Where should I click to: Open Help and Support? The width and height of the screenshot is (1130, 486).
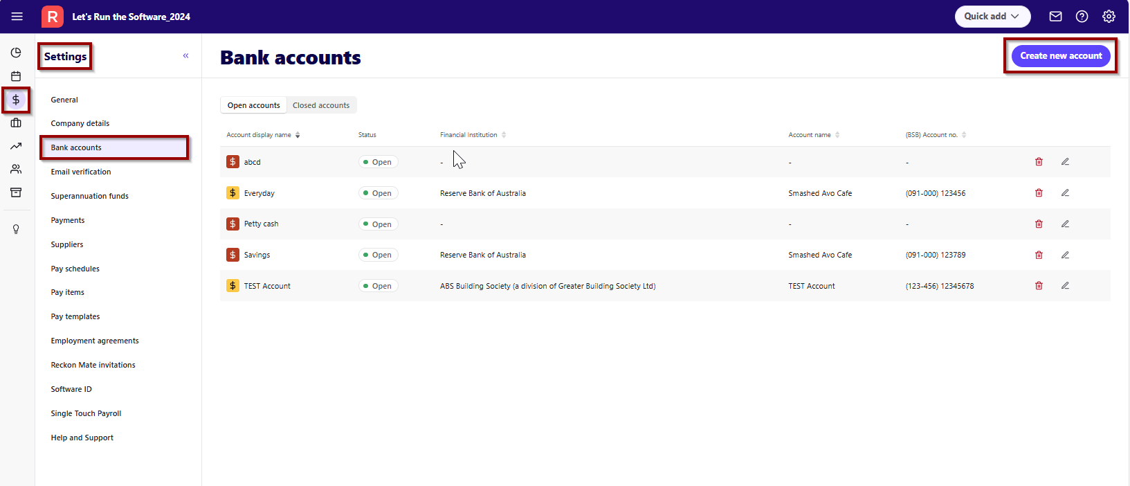pos(82,438)
